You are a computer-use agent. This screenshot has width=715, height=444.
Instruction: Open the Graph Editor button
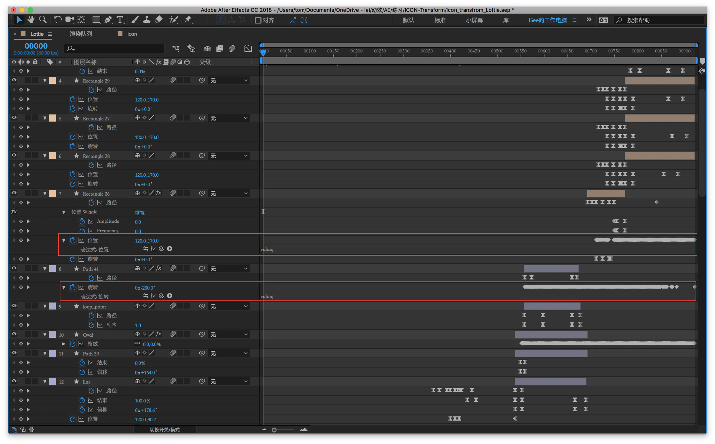pos(248,49)
